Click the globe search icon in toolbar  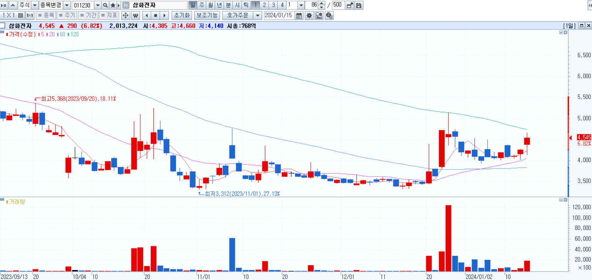pos(329,15)
